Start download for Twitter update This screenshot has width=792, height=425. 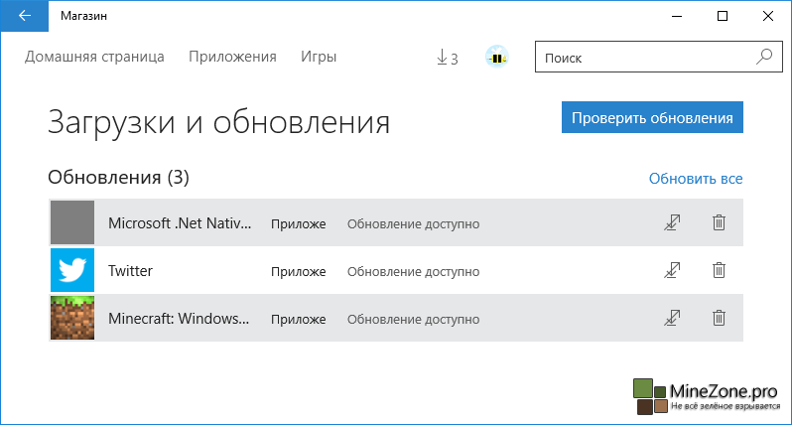pos(672,270)
